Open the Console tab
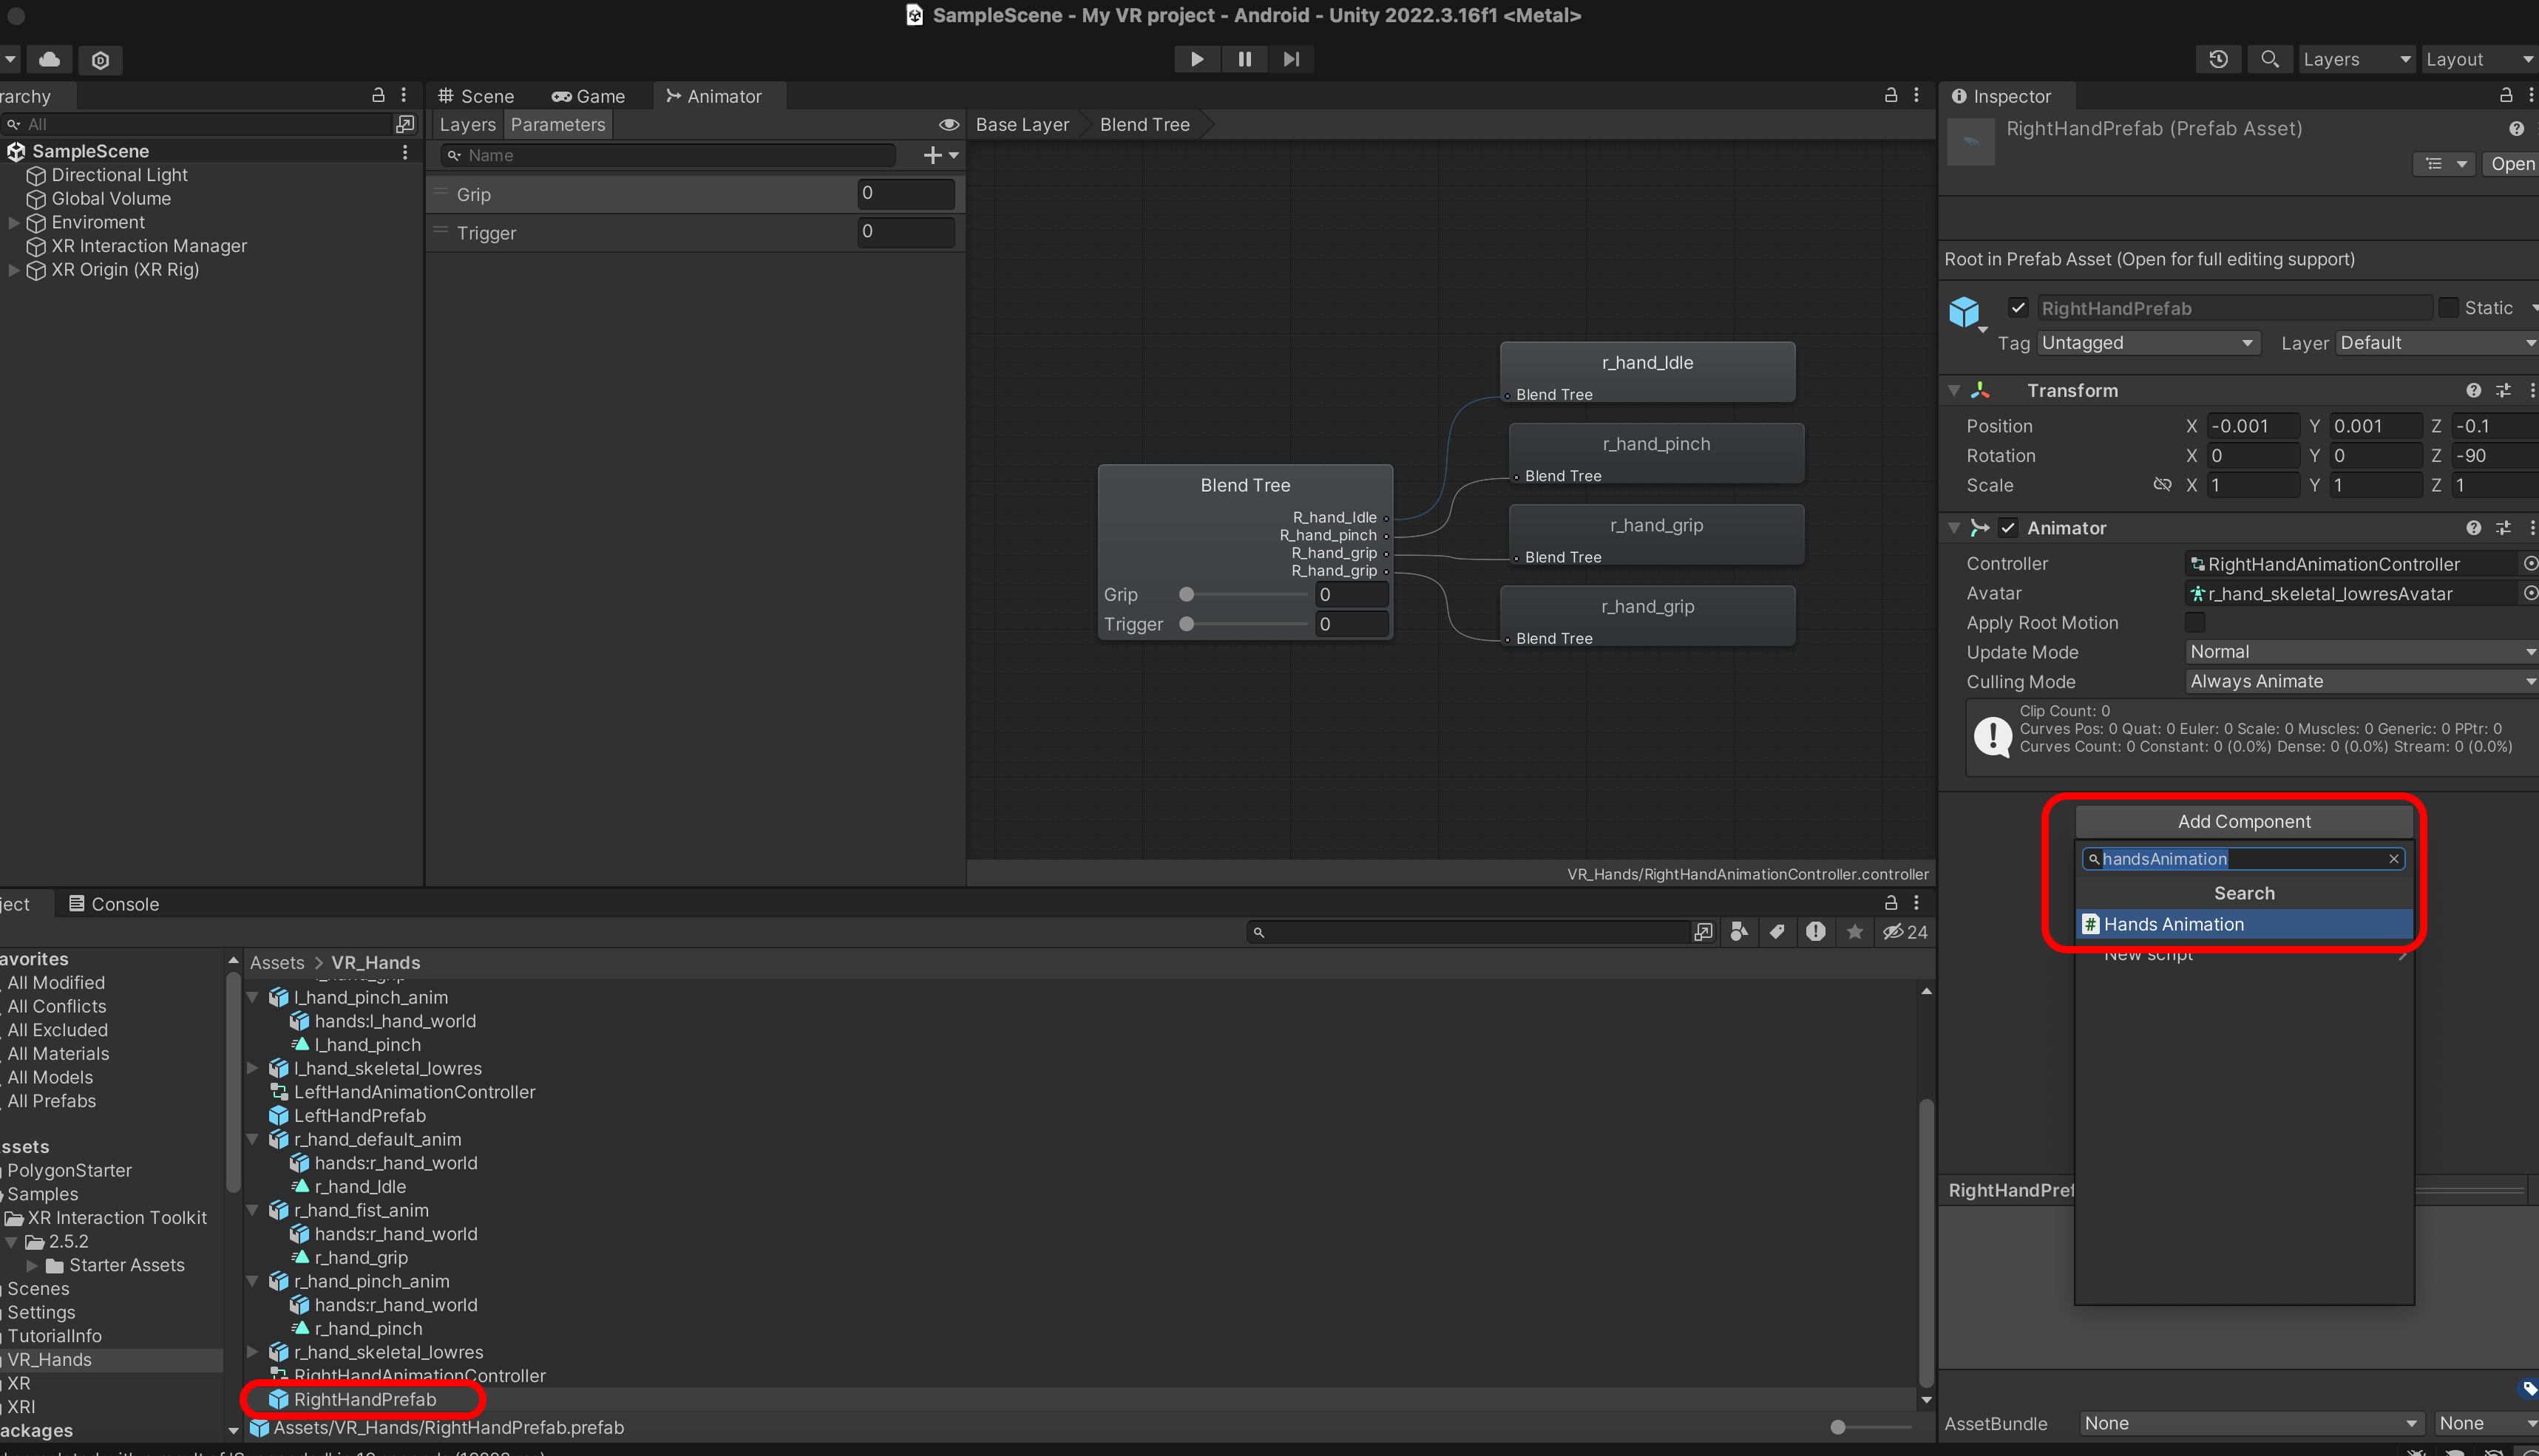Screen dimensions: 2539x1456 pos(114,904)
